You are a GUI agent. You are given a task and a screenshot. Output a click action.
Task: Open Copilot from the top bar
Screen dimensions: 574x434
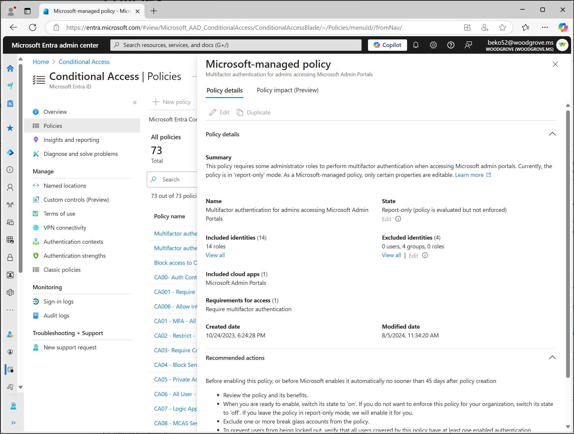387,45
